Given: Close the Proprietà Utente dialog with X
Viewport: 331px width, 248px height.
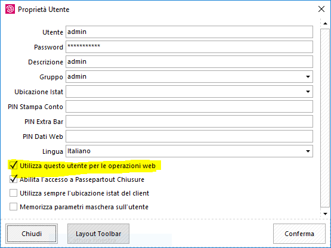Looking at the screenshot, I should pos(321,9).
